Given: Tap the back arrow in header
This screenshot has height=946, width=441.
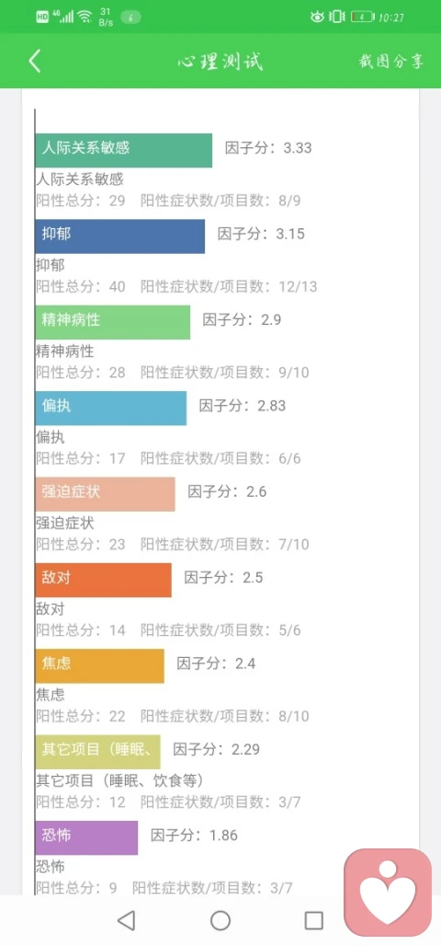Looking at the screenshot, I should point(35,61).
